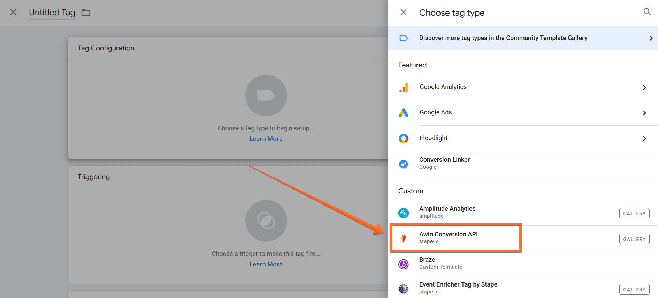This screenshot has height=298, width=658.
Task: Click Learn More under Triggering
Action: coord(266,264)
